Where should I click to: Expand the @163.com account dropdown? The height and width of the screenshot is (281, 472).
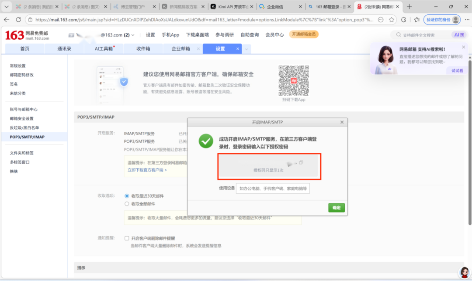133,35
